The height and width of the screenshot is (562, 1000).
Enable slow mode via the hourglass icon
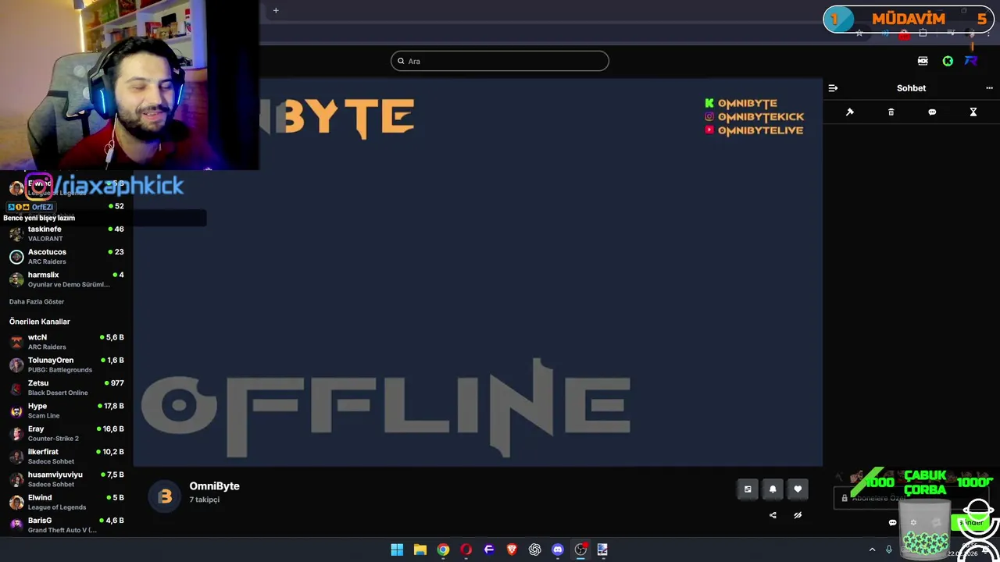973,112
